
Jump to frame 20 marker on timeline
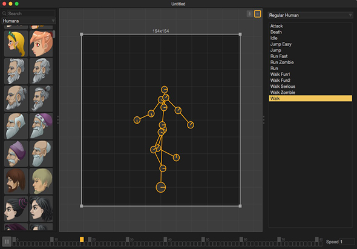pos(90,239)
